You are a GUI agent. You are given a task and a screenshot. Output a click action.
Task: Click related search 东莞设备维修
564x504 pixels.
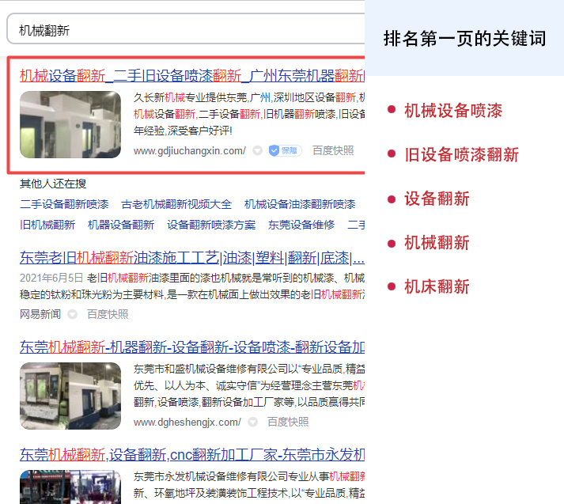point(301,225)
